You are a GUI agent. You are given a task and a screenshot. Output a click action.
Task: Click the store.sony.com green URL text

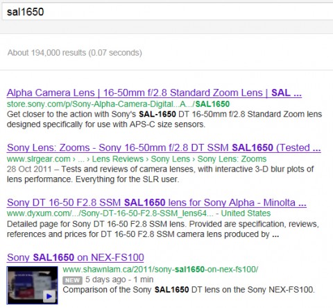118,104
